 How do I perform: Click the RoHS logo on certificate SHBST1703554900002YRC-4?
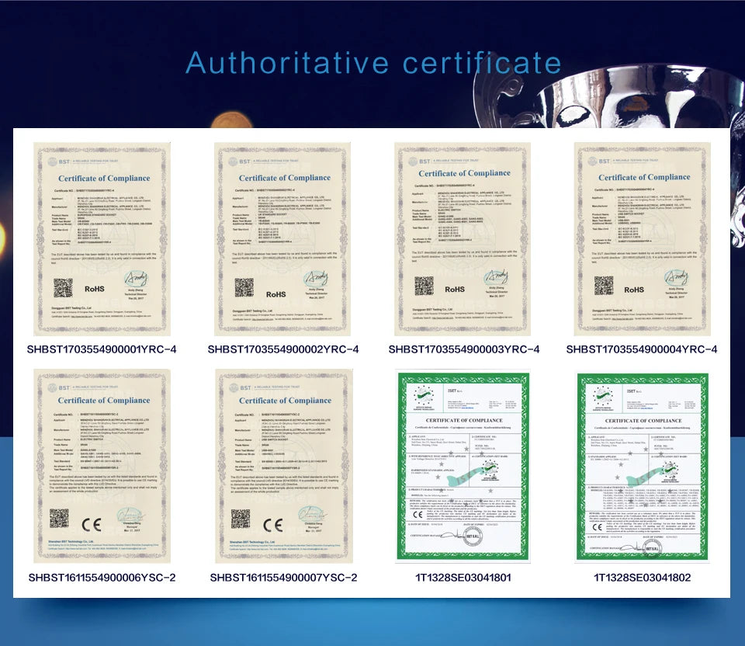click(276, 294)
